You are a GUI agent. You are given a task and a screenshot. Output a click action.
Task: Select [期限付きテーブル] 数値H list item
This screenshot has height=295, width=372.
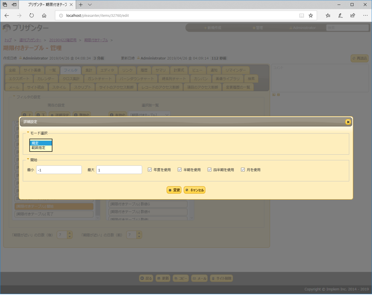click(x=148, y=212)
